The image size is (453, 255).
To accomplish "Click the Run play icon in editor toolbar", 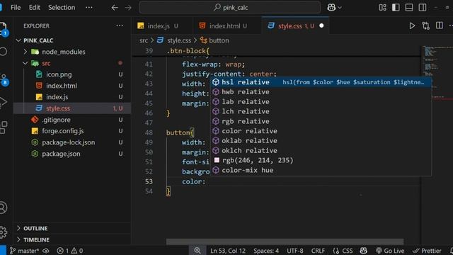I will (412, 25).
